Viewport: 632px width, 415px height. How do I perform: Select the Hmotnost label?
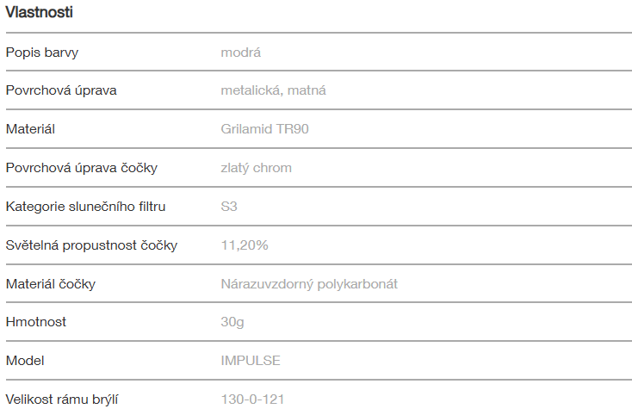pyautogui.click(x=36, y=322)
